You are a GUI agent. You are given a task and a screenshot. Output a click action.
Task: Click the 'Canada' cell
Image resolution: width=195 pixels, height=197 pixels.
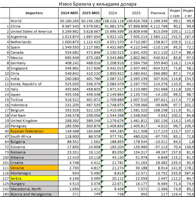[x=34, y=52]
